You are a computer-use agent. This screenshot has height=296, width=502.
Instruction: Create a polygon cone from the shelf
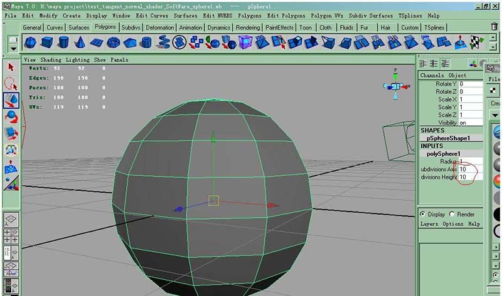pos(80,42)
